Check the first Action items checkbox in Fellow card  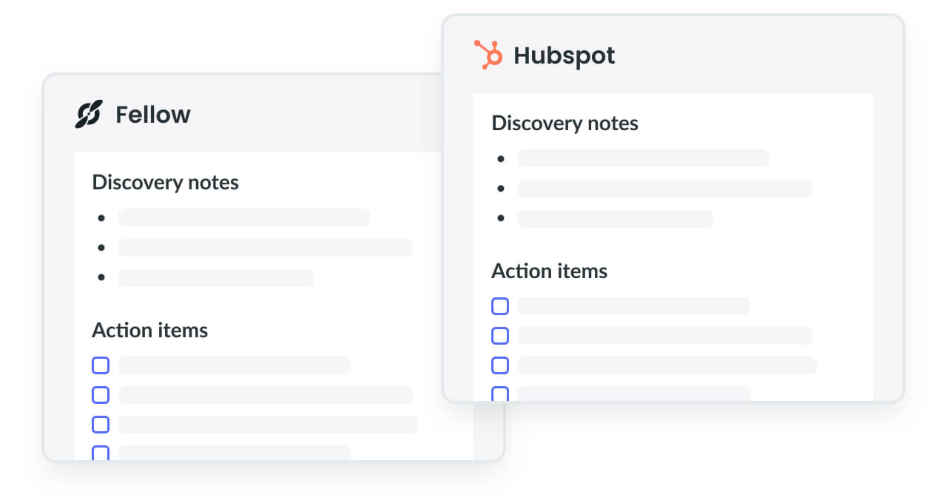(101, 365)
